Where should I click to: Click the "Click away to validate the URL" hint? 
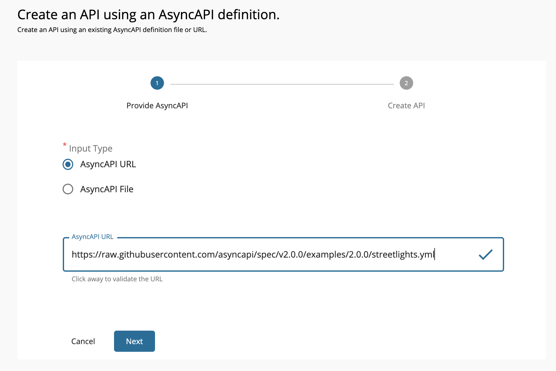pyautogui.click(x=117, y=279)
